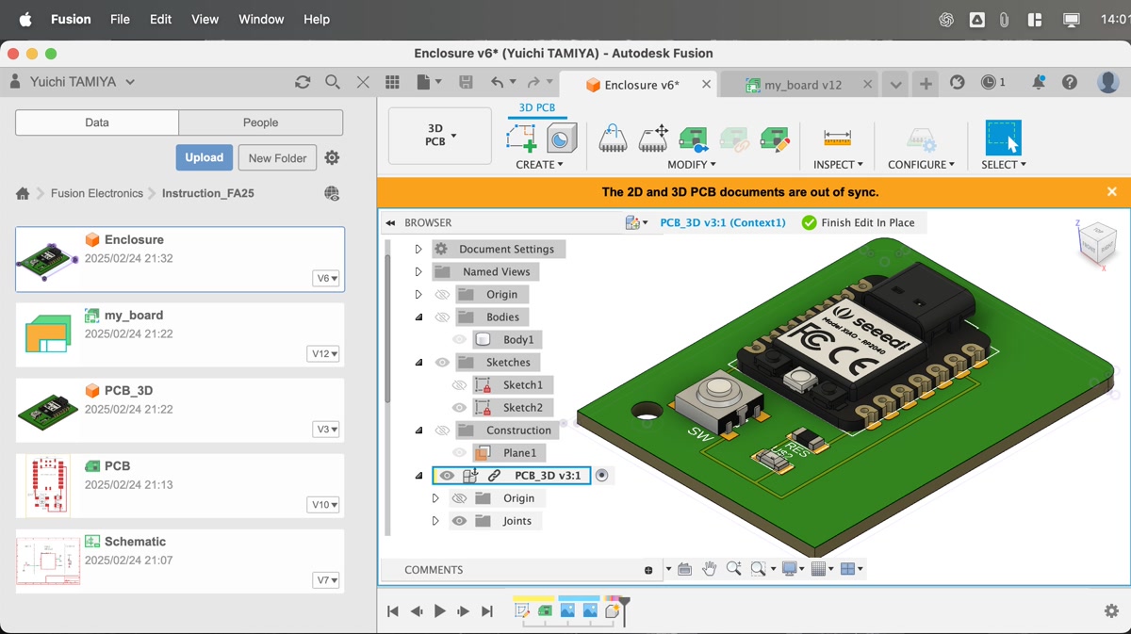The width and height of the screenshot is (1131, 634).
Task: Open the notifications bell
Action: pyautogui.click(x=1038, y=82)
